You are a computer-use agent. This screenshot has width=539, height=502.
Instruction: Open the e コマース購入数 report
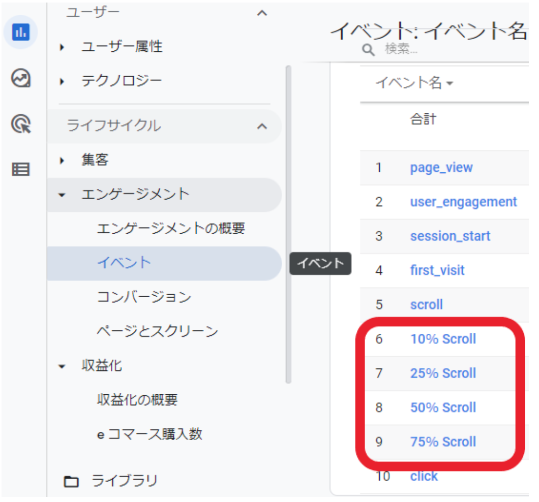click(x=149, y=434)
